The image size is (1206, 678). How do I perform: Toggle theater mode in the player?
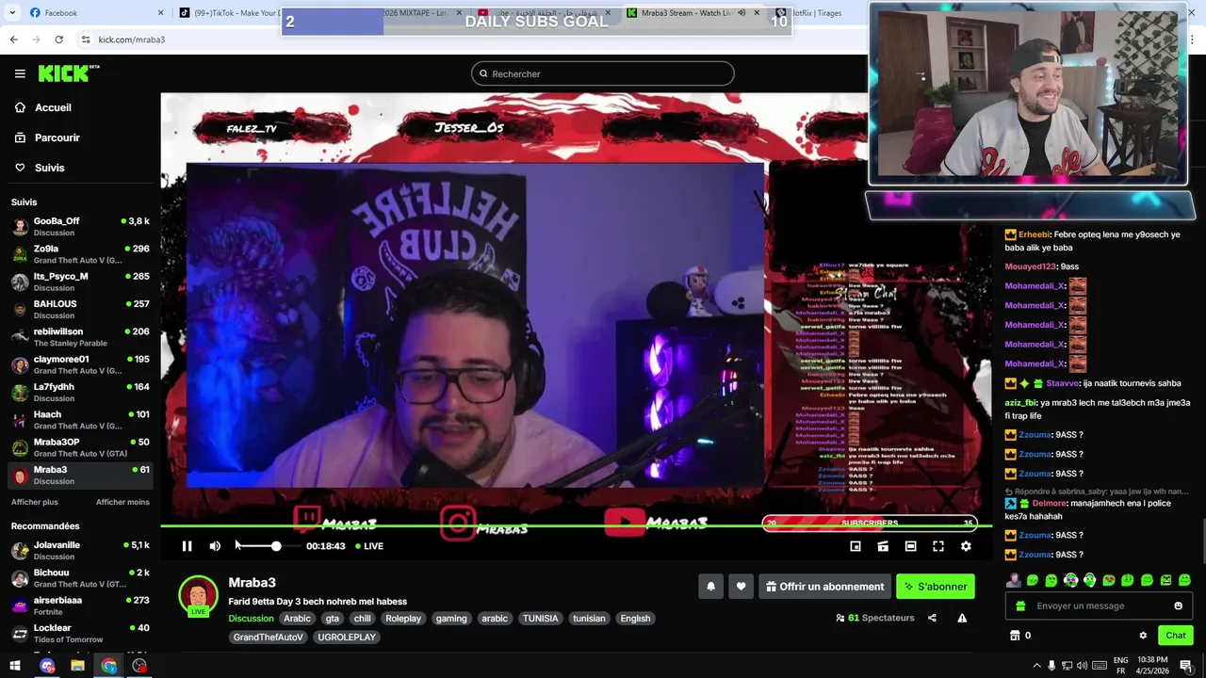(910, 546)
